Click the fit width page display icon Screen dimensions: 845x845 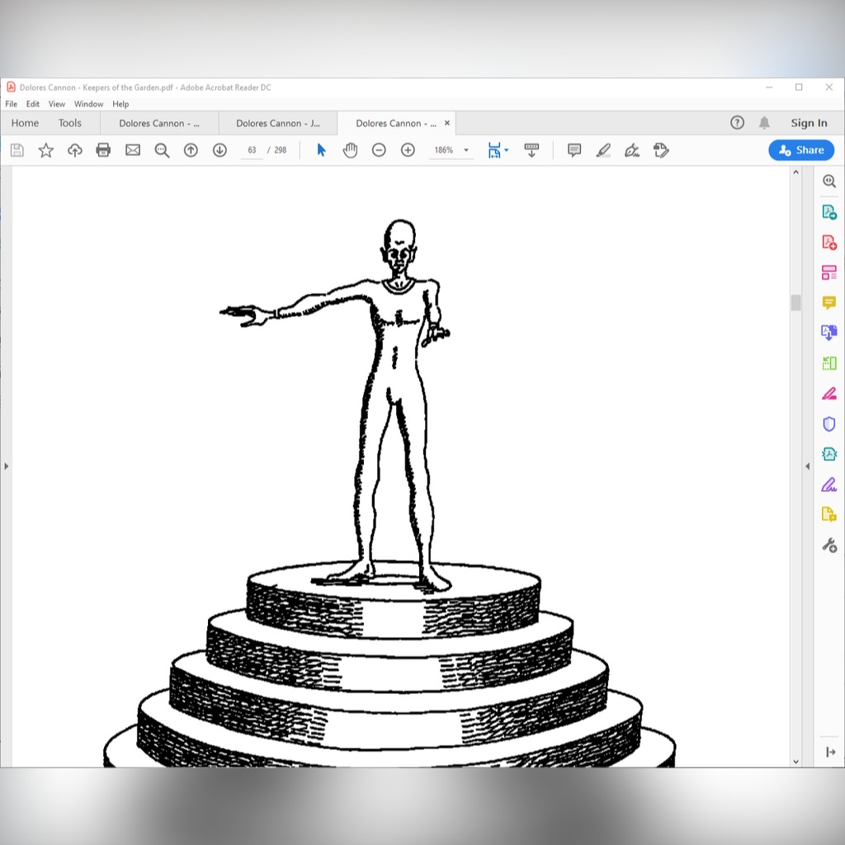click(x=494, y=150)
